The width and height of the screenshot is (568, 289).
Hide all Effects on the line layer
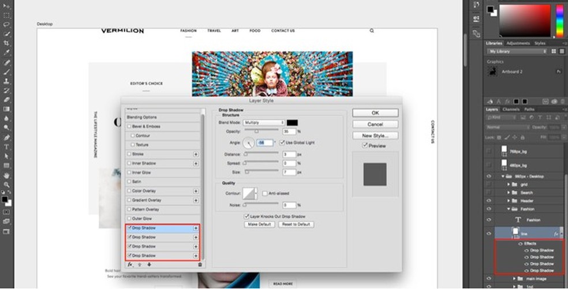(521, 244)
